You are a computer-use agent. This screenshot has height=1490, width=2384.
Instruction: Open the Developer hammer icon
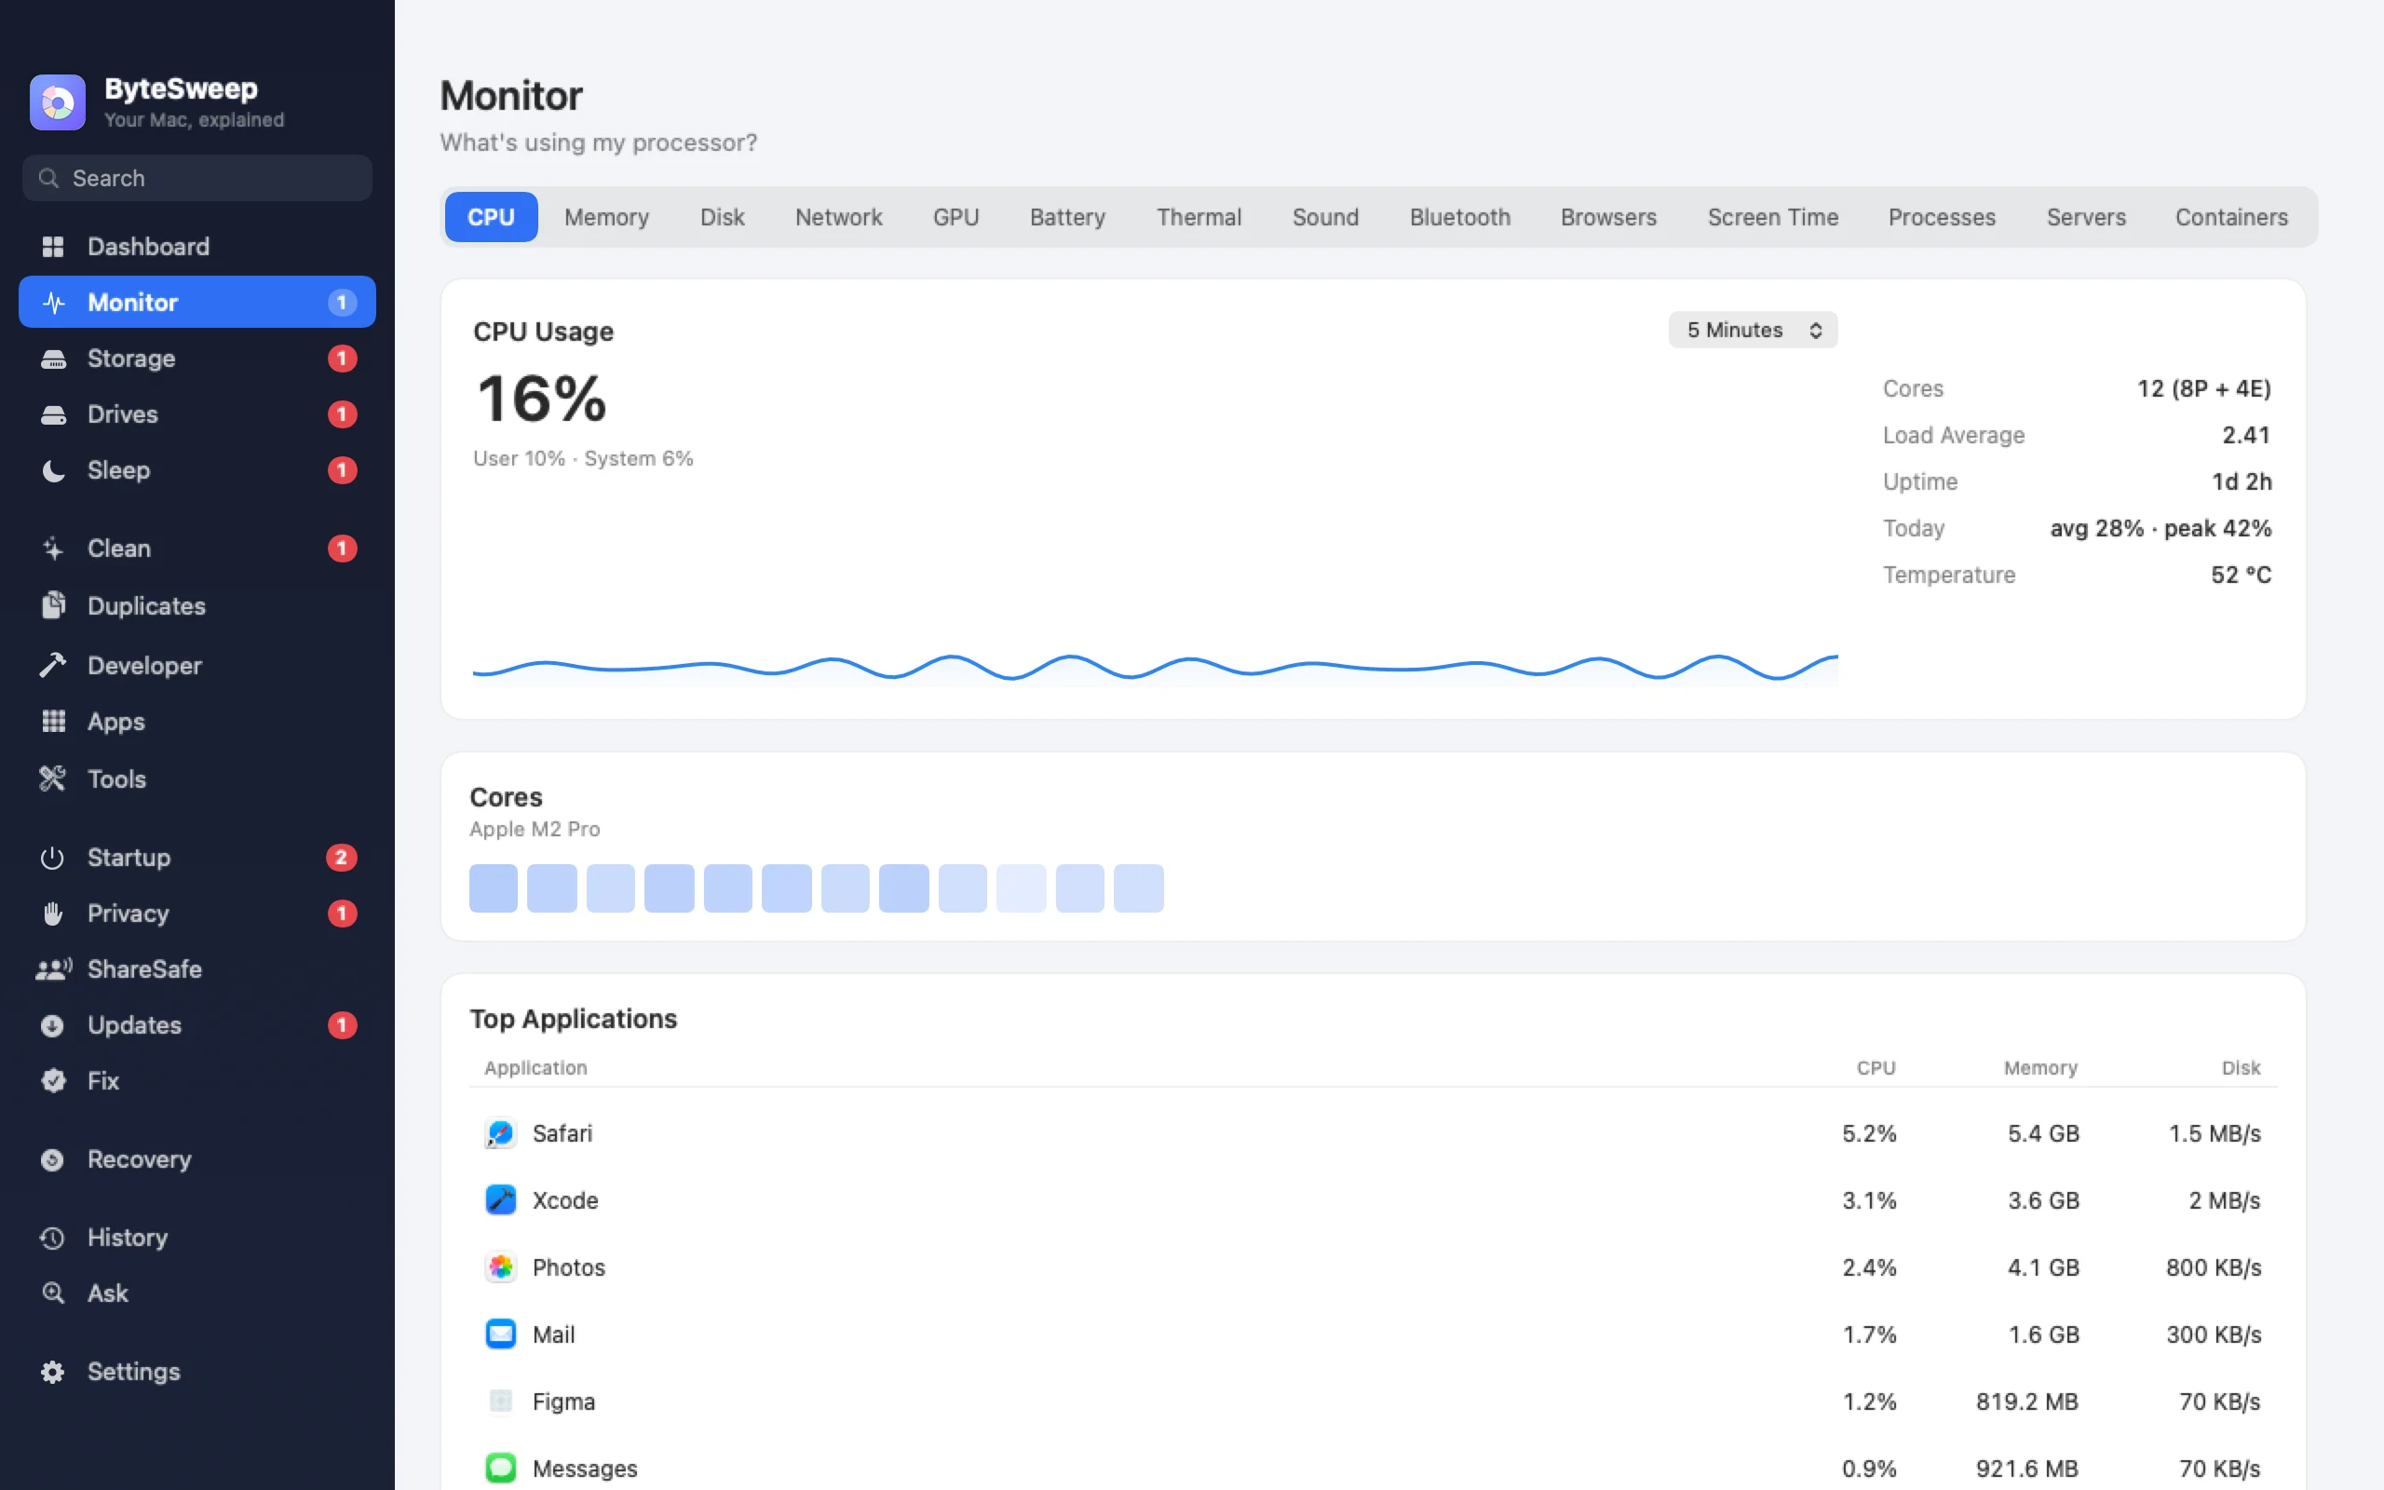(53, 665)
